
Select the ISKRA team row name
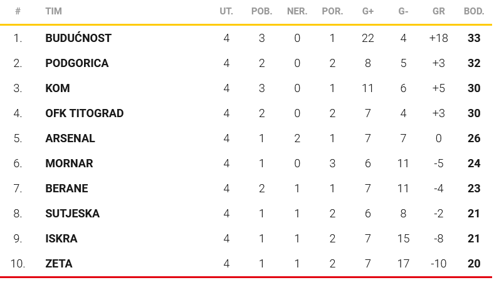pyautogui.click(x=61, y=239)
